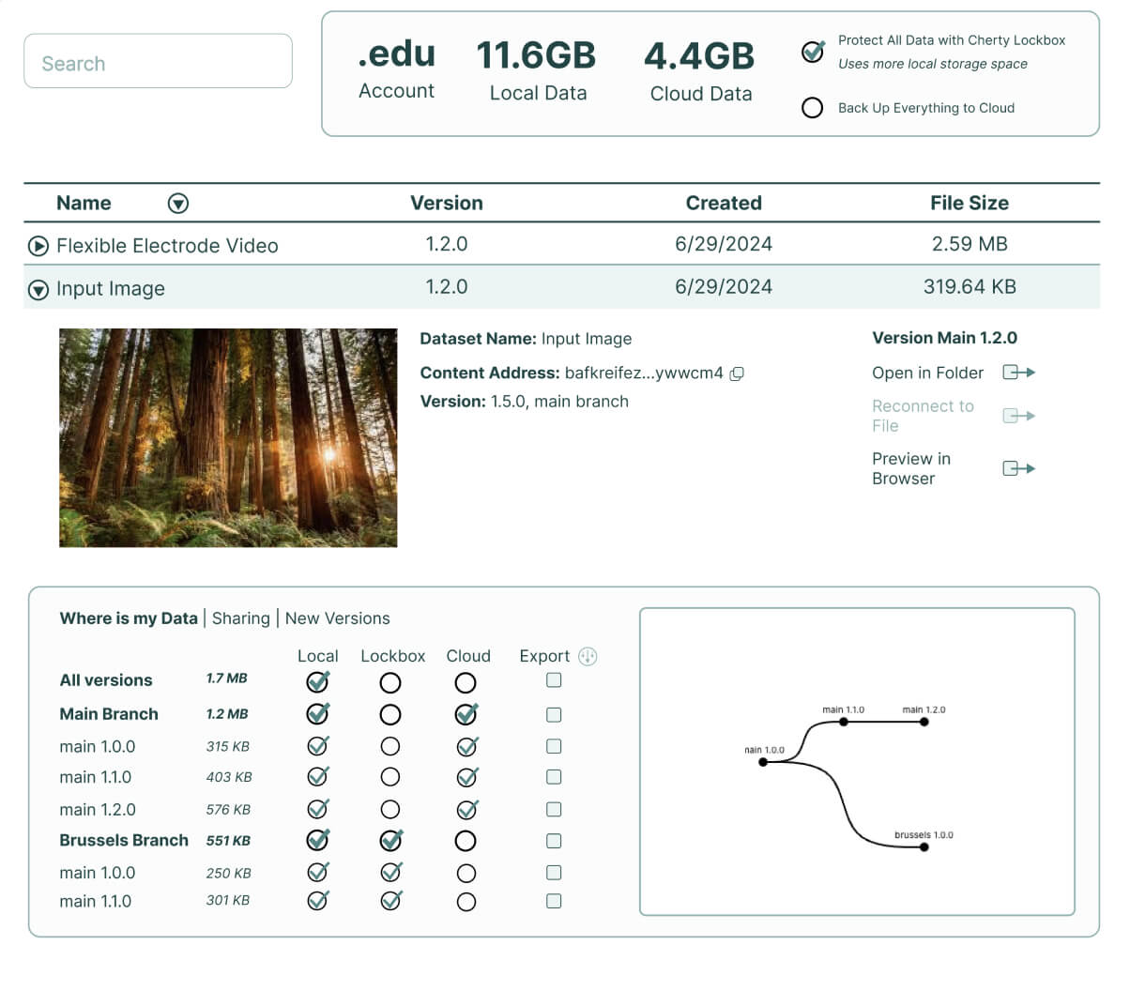Enable Cloud storage for All versions
This screenshot has width=1130, height=991.
466,682
